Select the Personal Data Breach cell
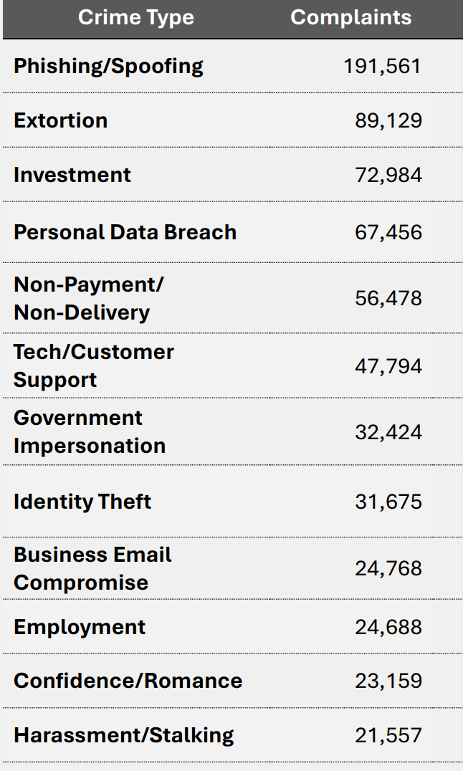The image size is (463, 771). [125, 232]
